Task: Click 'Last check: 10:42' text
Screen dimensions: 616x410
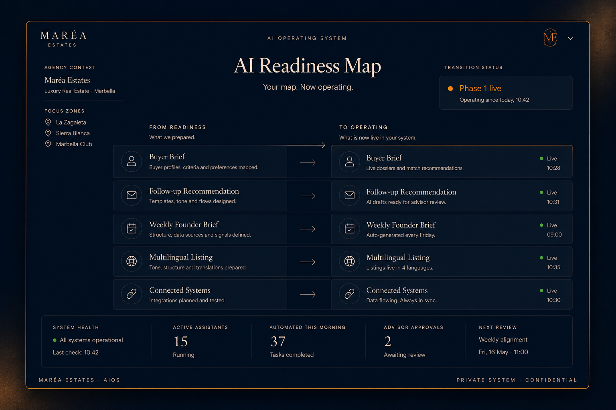Action: (75, 352)
